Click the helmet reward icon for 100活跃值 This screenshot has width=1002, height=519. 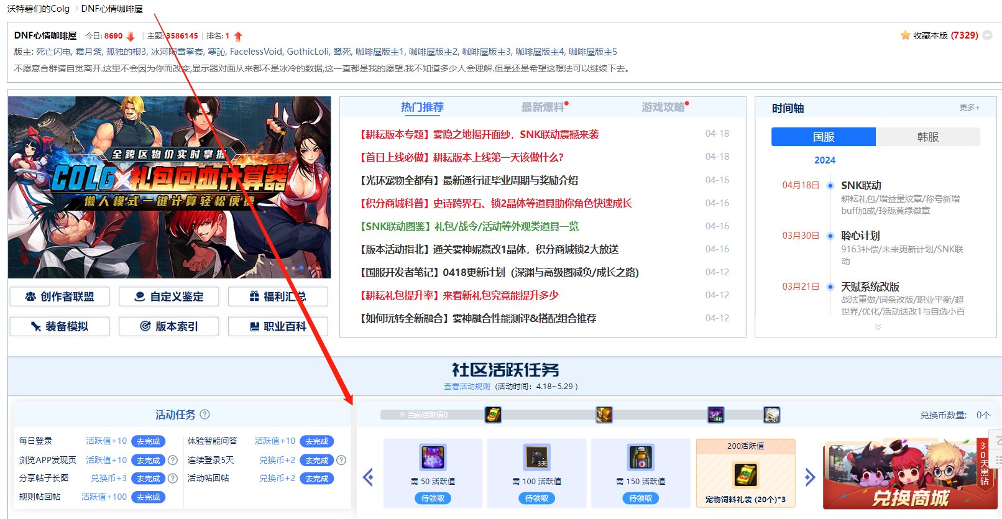(537, 457)
